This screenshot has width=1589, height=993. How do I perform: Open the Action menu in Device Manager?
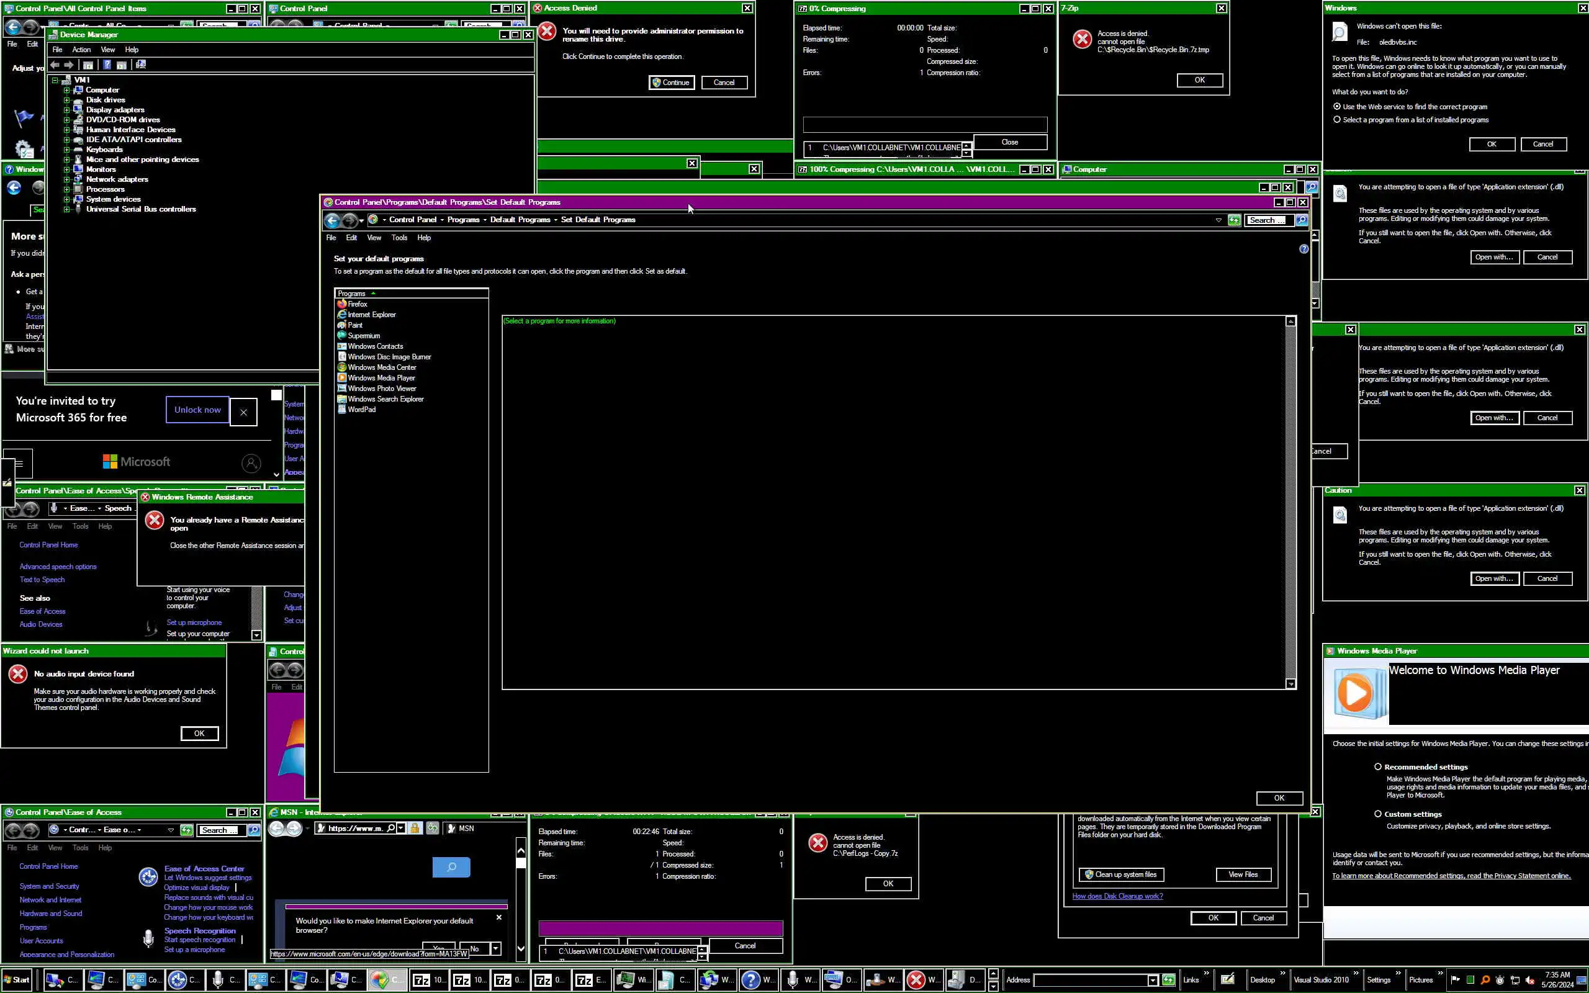pyautogui.click(x=81, y=50)
